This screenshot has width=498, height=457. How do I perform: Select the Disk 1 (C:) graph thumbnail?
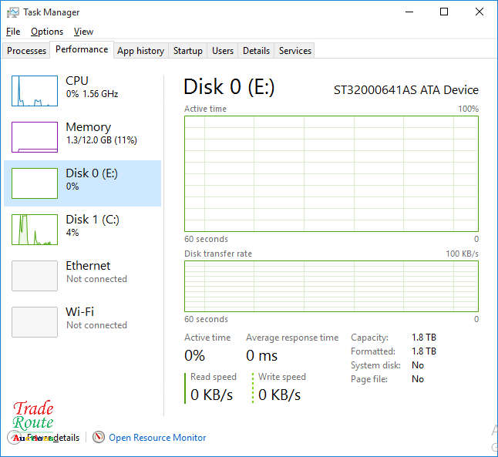pyautogui.click(x=35, y=230)
